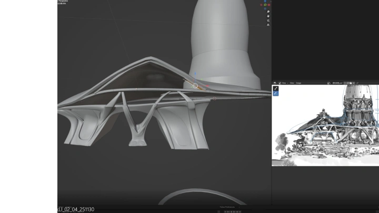
Task: Unlink the image with the X icon
Action: pyautogui.click(x=354, y=83)
